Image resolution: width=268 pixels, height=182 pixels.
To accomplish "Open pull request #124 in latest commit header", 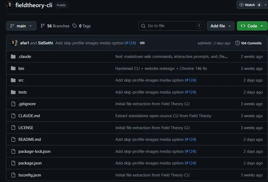I will coord(131,43).
